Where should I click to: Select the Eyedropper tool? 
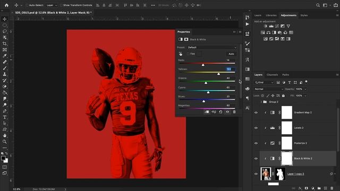5,56
